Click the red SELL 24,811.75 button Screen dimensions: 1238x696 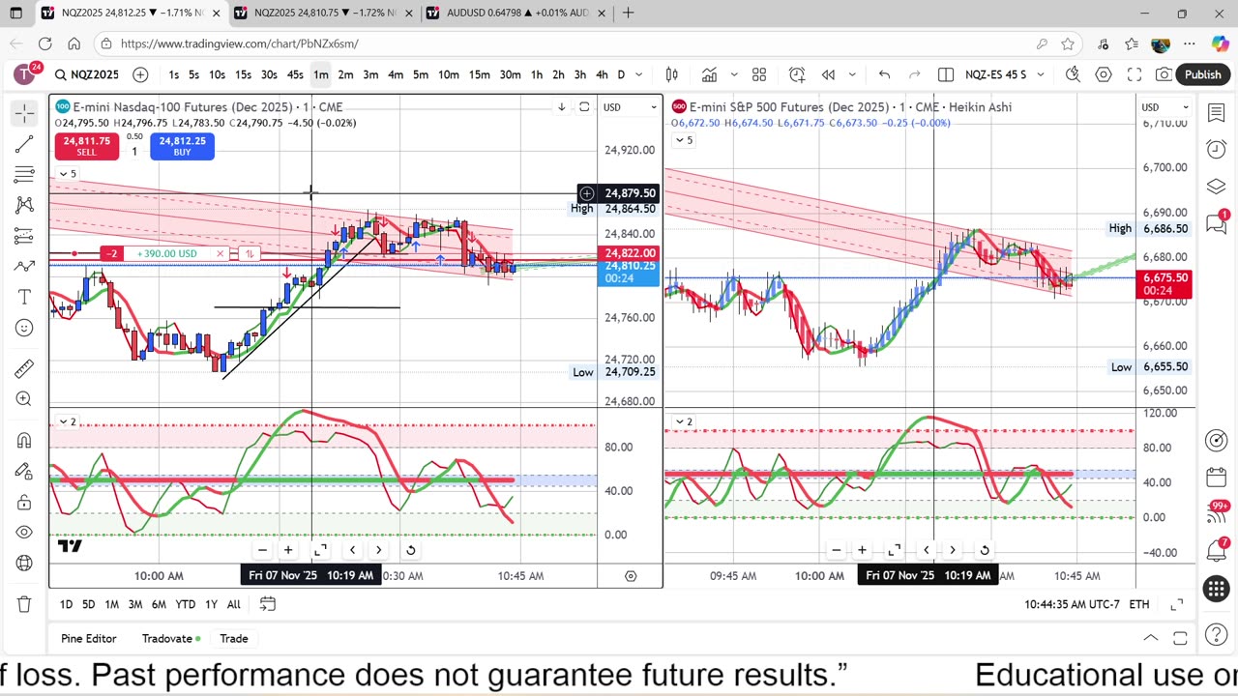[x=86, y=146]
